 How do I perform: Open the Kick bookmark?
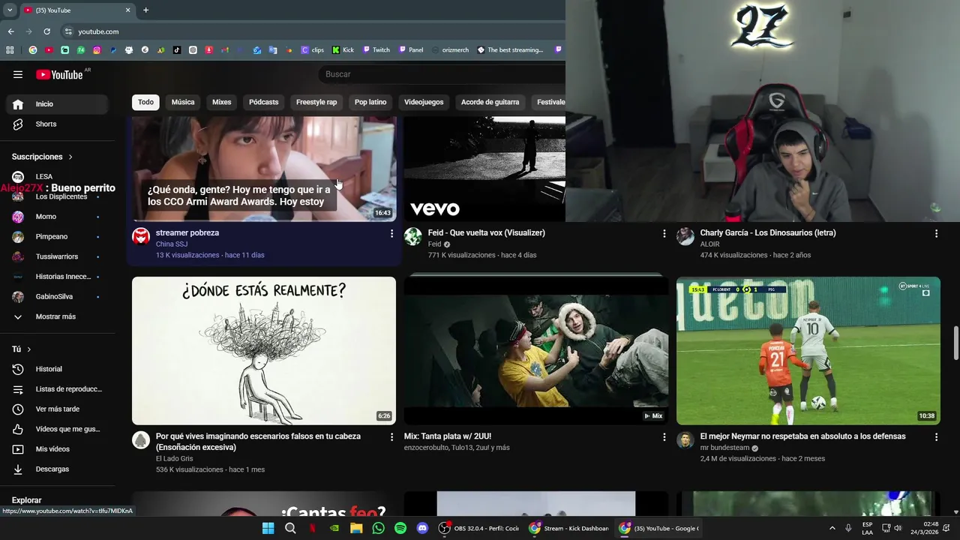(343, 50)
